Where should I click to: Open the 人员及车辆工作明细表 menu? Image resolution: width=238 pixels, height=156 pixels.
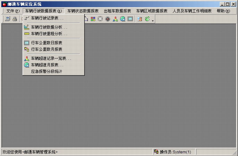(x=192, y=11)
